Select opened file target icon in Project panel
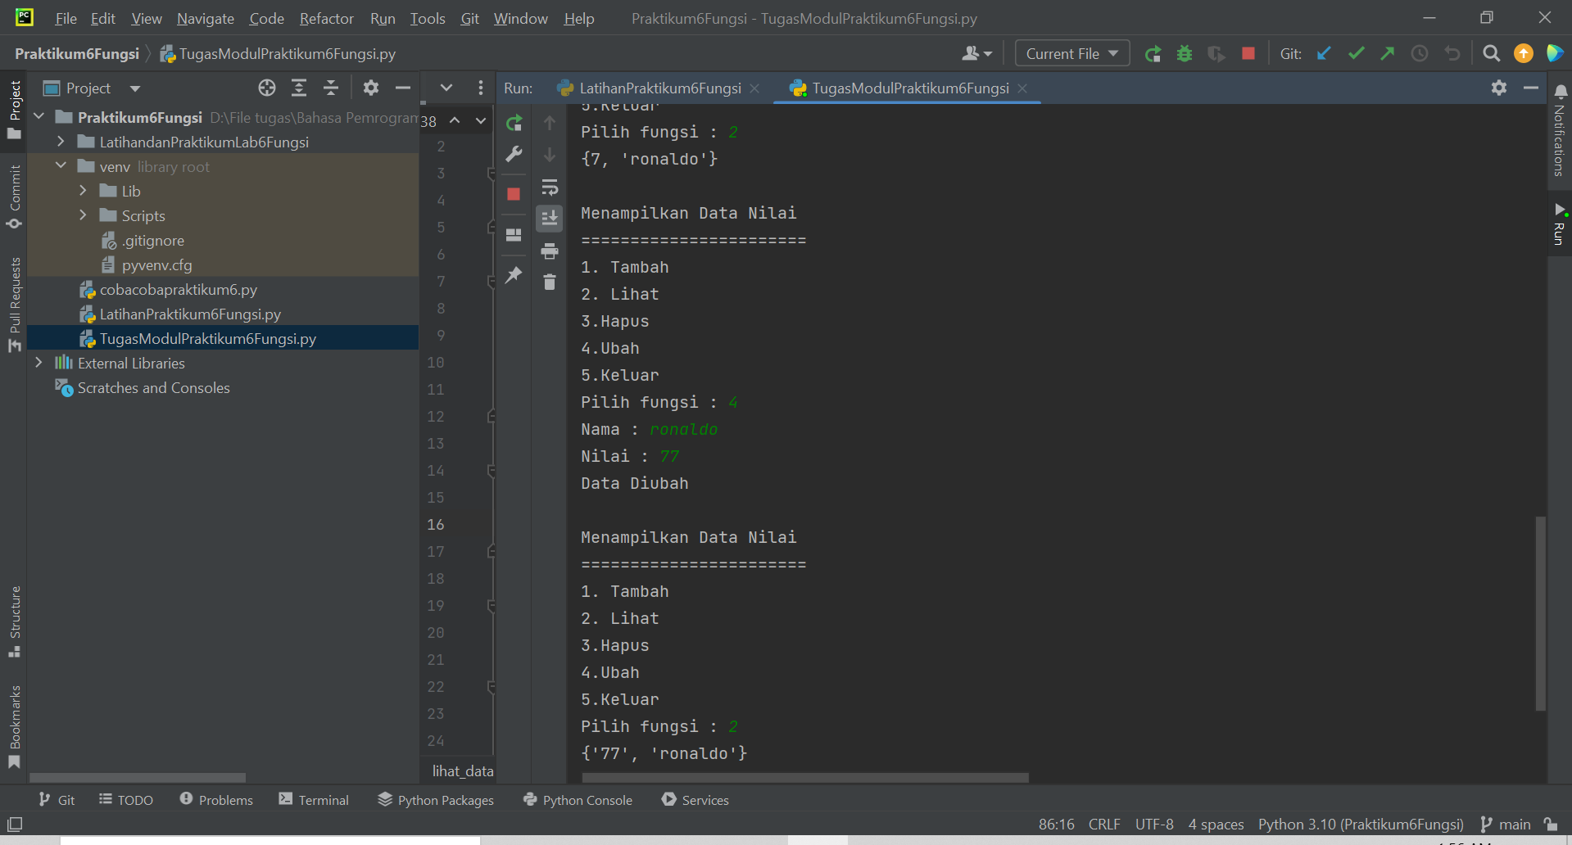Image resolution: width=1572 pixels, height=845 pixels. click(x=267, y=88)
